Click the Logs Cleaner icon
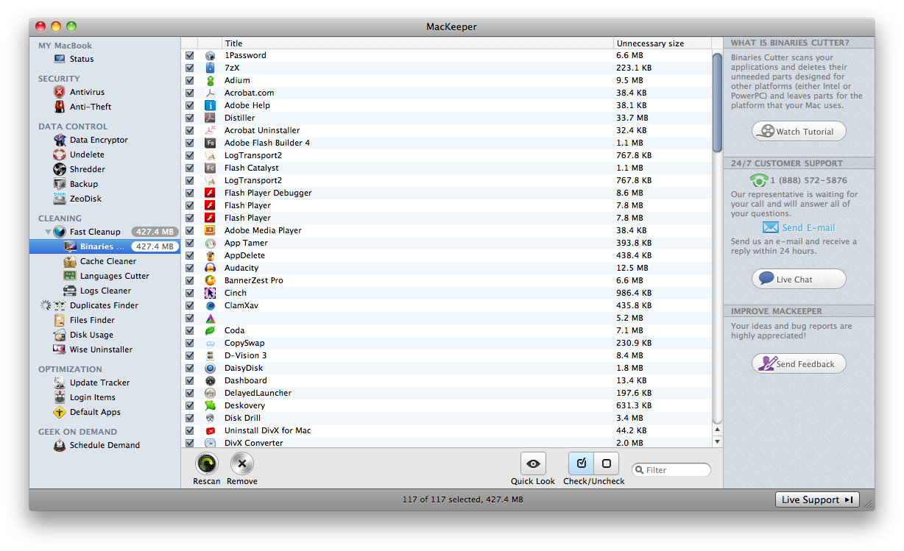The width and height of the screenshot is (904, 551). pos(70,291)
